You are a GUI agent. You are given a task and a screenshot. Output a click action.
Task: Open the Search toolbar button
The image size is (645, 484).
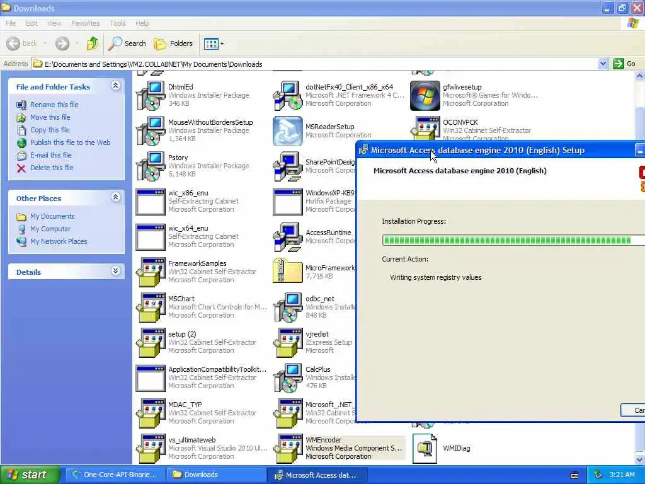click(x=127, y=43)
